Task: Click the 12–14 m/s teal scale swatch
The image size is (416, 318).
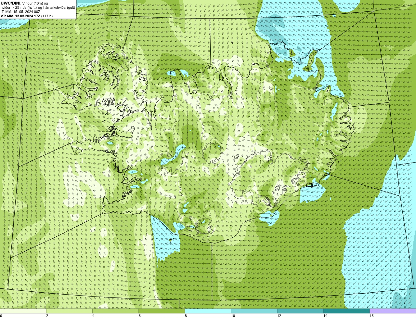Action: coord(300,311)
